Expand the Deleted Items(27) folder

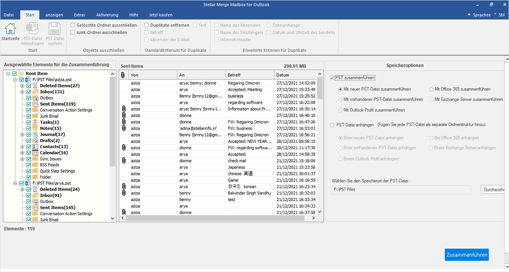[x=22, y=86]
